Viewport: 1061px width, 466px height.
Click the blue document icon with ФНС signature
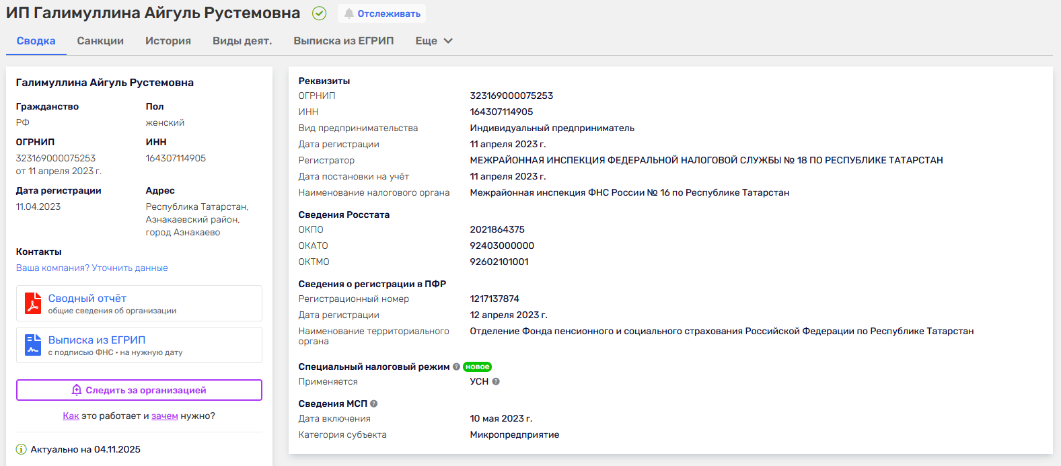tap(33, 345)
